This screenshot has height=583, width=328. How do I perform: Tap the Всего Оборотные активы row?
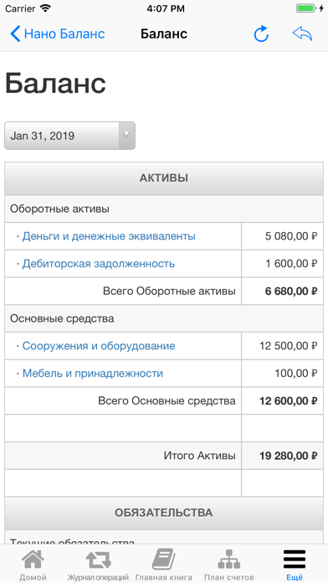(164, 291)
